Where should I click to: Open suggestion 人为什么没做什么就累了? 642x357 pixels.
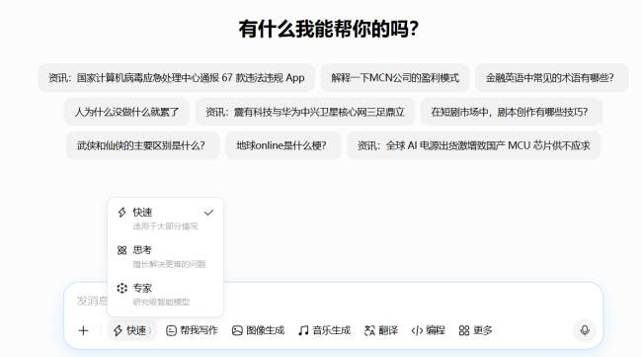click(126, 112)
